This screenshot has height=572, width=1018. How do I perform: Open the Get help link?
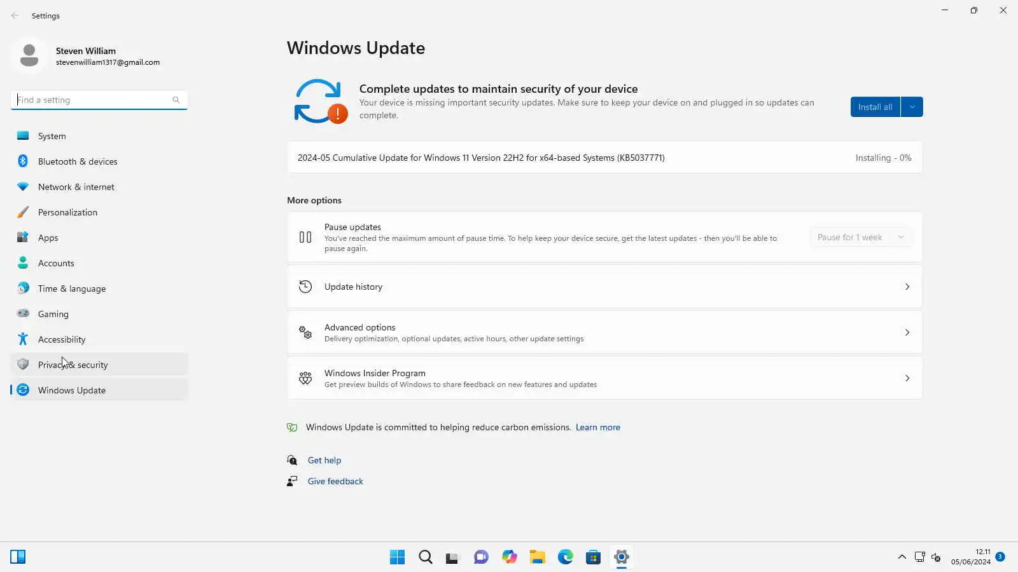coord(324,460)
